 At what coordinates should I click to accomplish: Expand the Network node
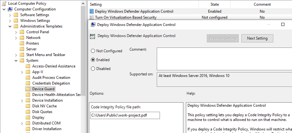coord(16,38)
